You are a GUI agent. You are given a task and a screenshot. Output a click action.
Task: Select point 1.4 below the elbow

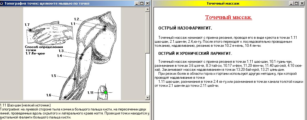click(x=80, y=58)
